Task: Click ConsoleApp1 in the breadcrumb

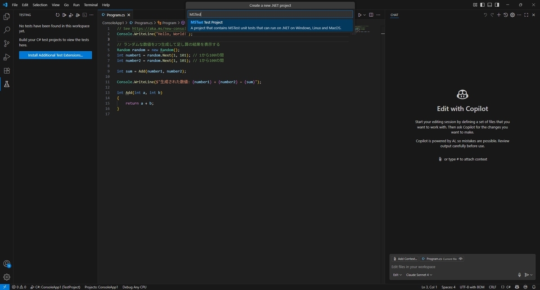Action: pyautogui.click(x=113, y=22)
